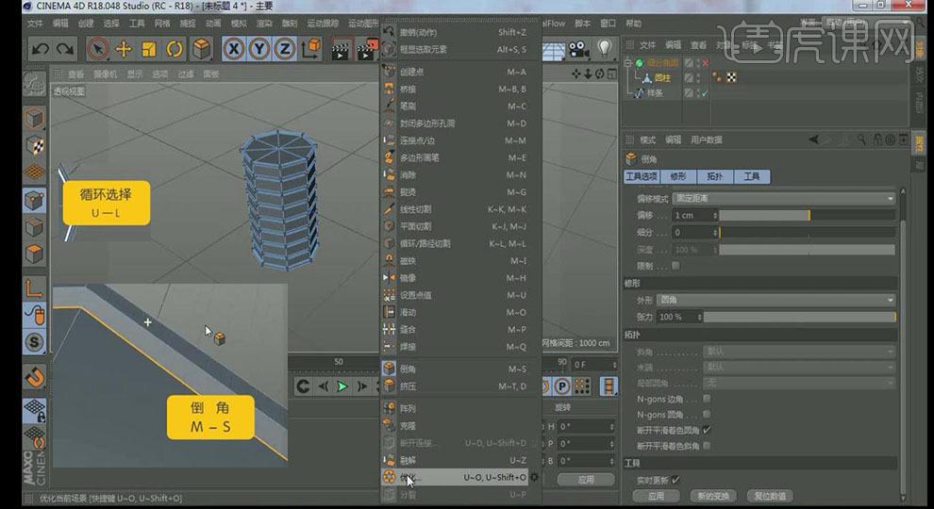Choose 循环/路径切割 (K~L) menu entry

point(460,243)
